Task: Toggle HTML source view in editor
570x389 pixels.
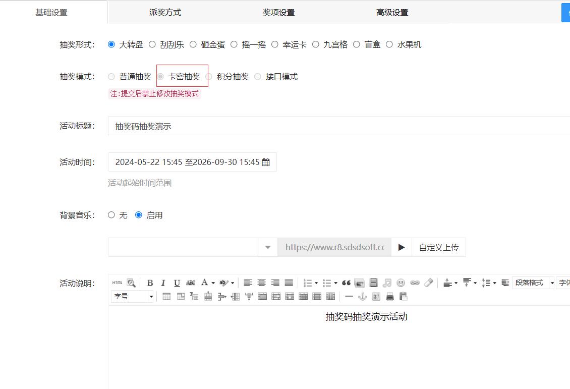Action: [x=117, y=283]
